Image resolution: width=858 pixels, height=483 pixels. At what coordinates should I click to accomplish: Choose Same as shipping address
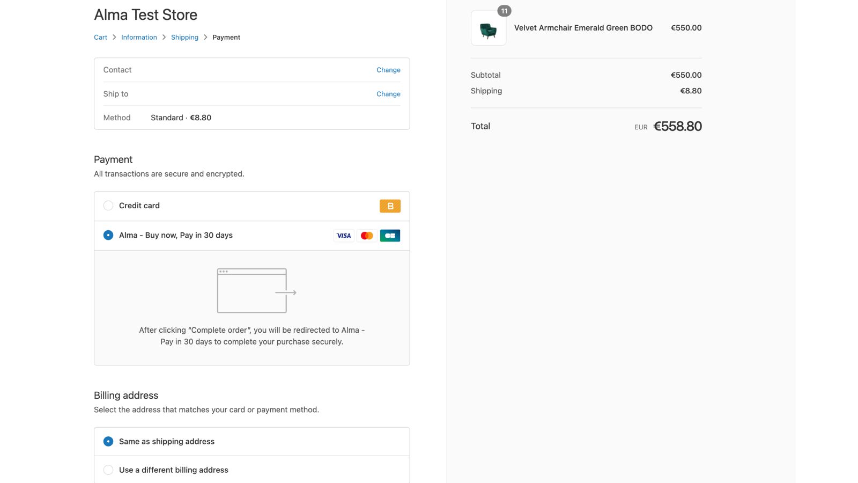[108, 441]
